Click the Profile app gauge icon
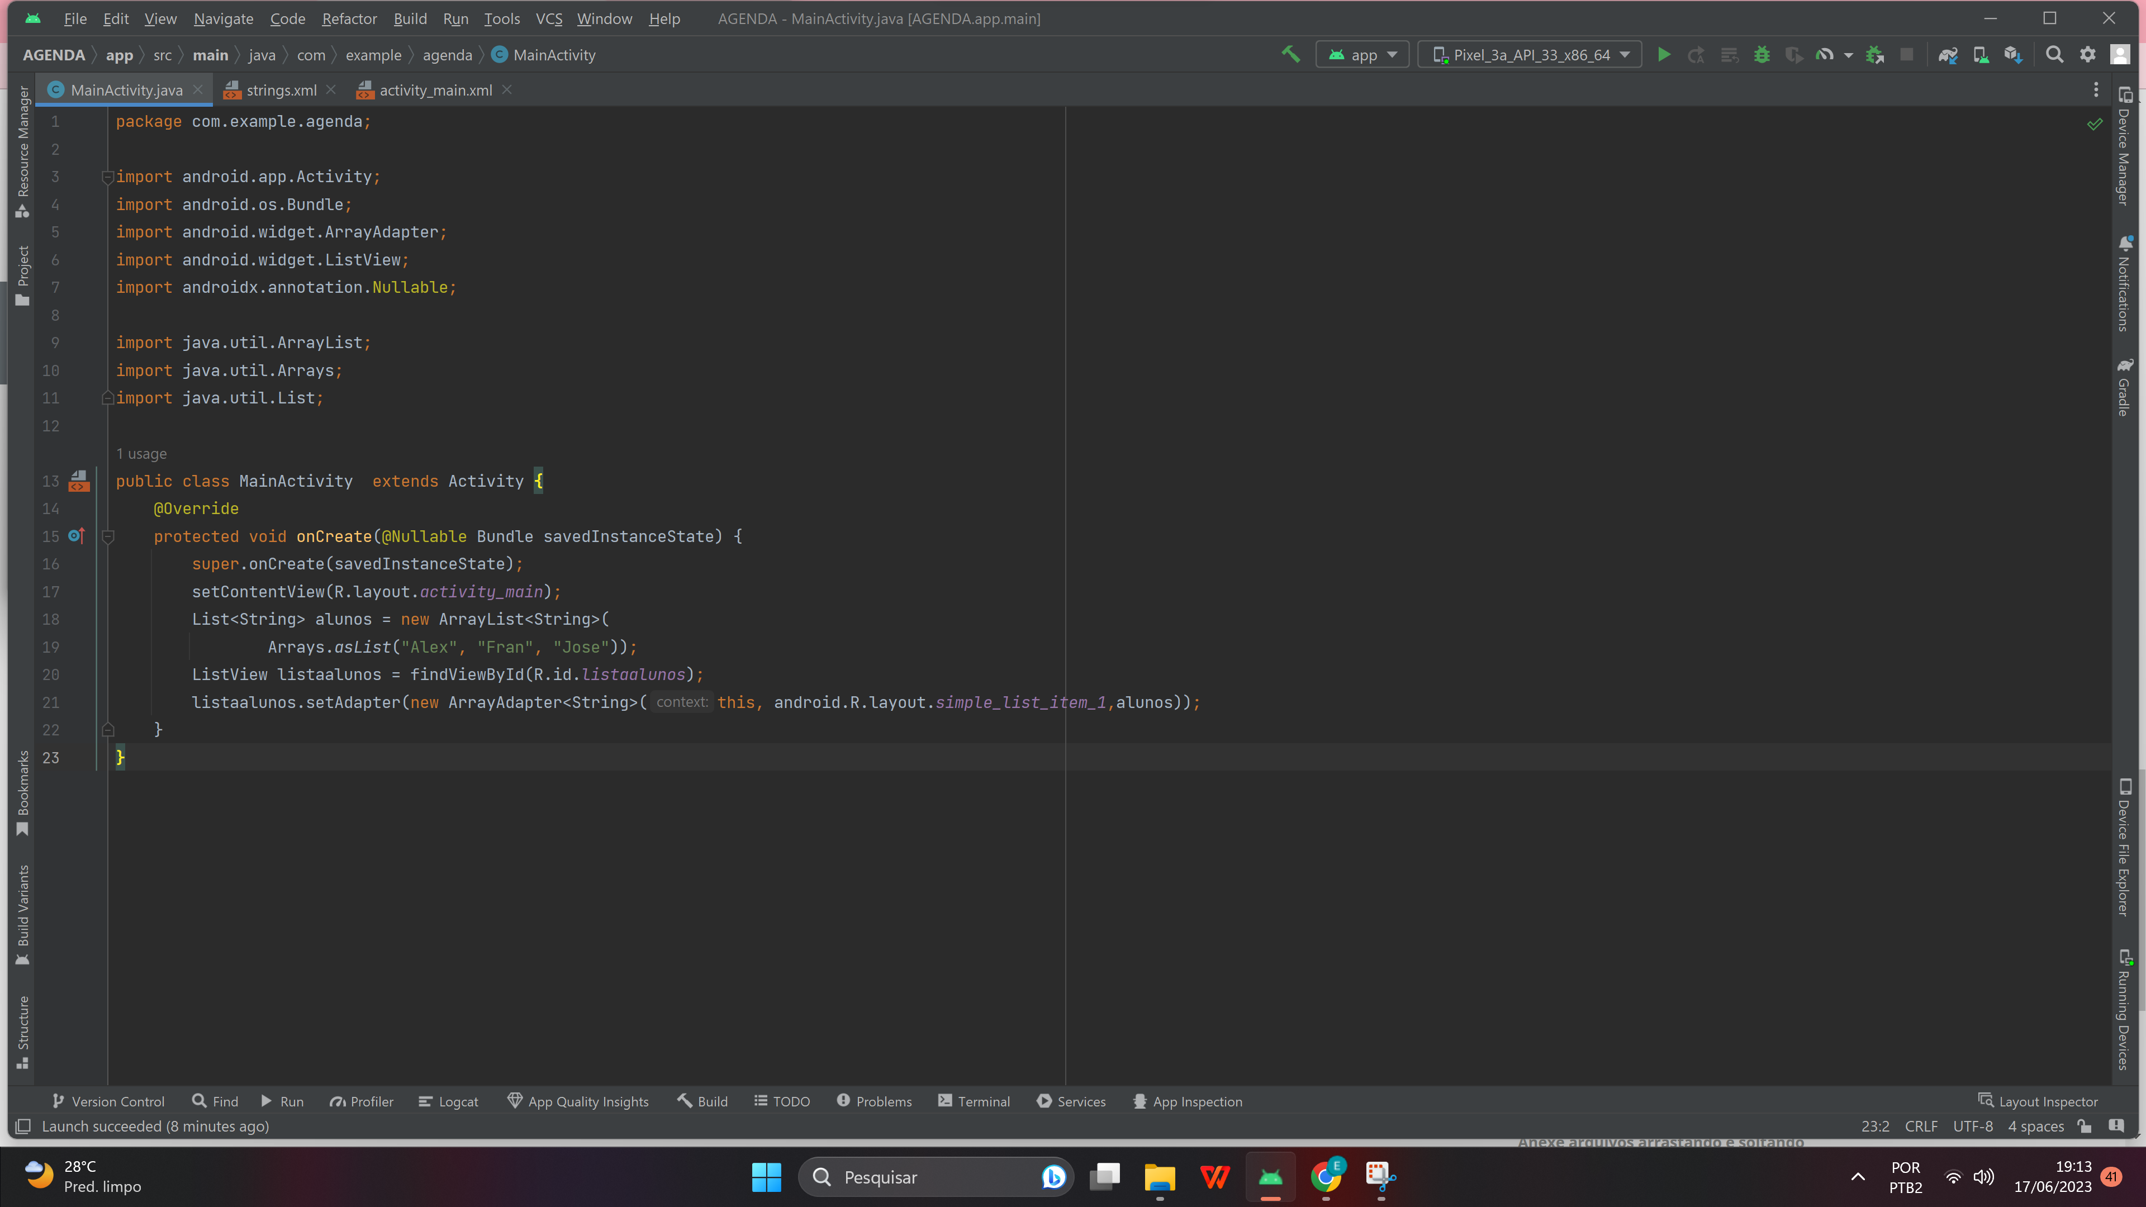Viewport: 2146px width, 1207px height. [x=1825, y=55]
